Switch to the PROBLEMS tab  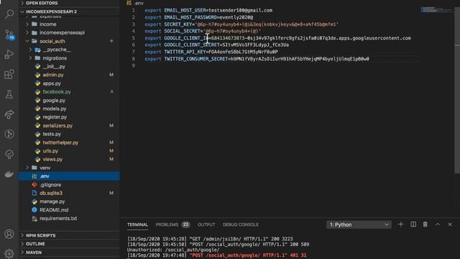[167, 224]
